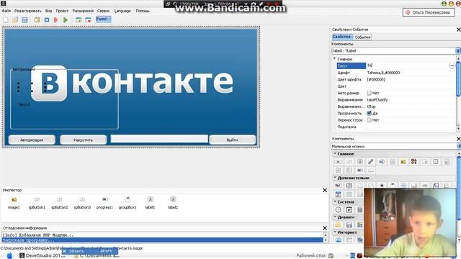Click the Текст property value field
Screen dimensions: 461x259
pyautogui.click(x=408, y=65)
